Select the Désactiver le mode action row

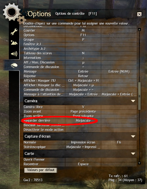[x=80, y=130]
